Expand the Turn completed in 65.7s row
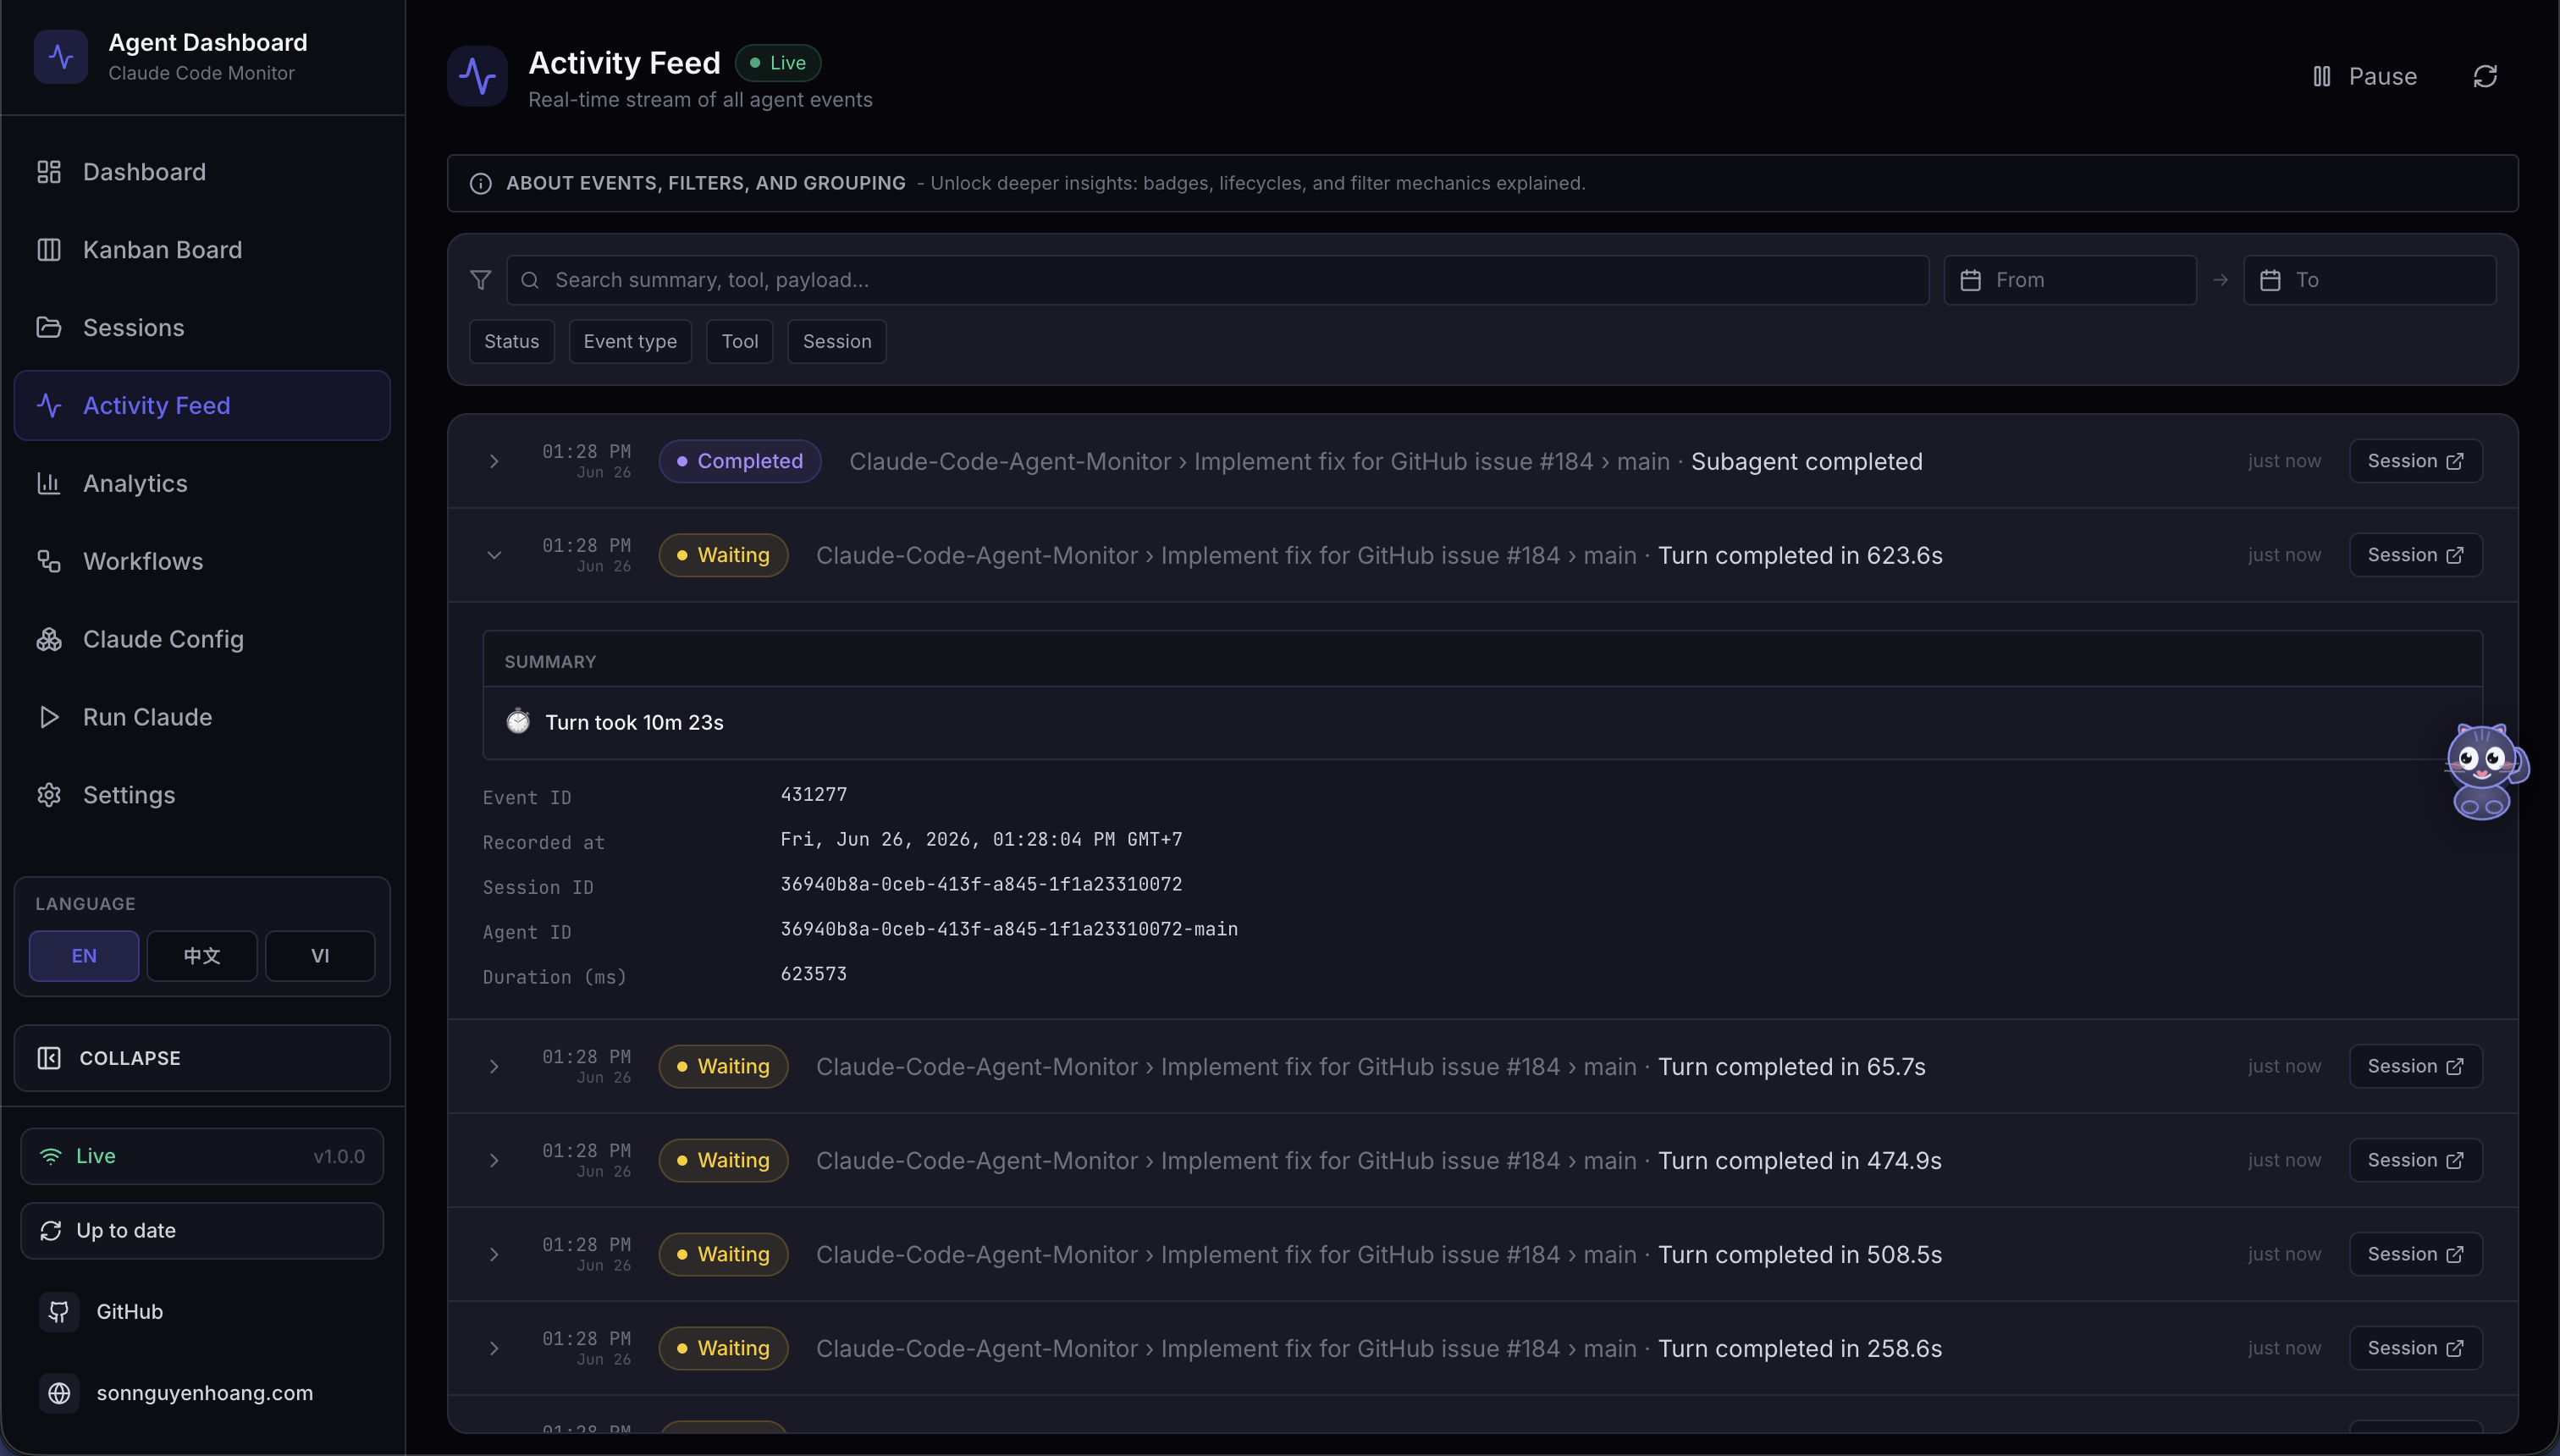The height and width of the screenshot is (1456, 2560). tap(494, 1067)
